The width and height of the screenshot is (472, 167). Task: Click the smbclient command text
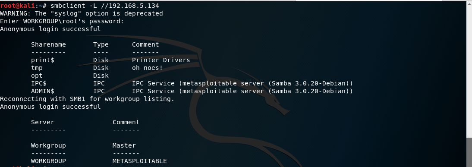pyautogui.click(x=105, y=6)
